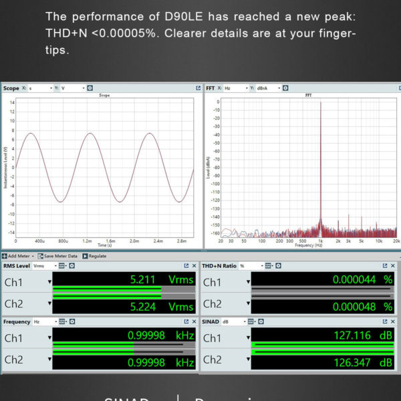Close the Frequency meter
The image size is (401, 401).
(194, 321)
